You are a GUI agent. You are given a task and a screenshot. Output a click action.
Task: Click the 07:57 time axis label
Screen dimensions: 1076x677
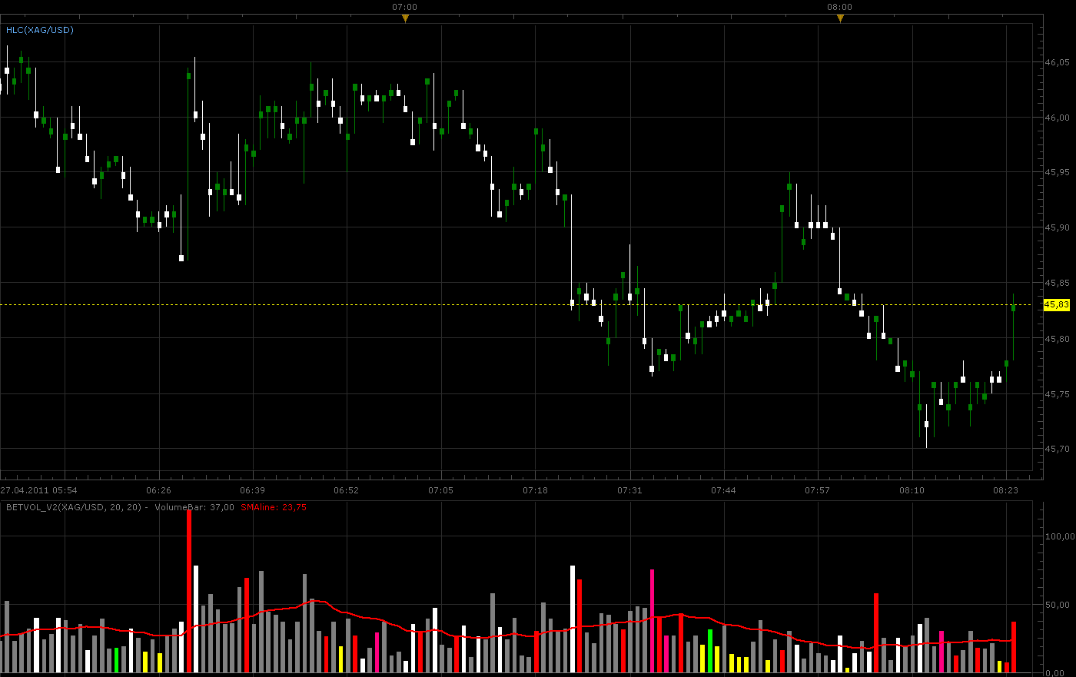pos(817,490)
